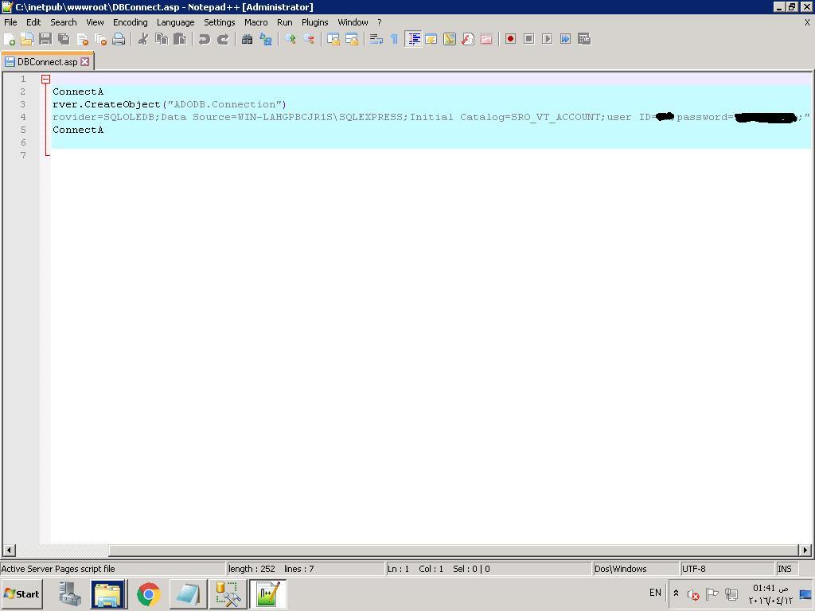815x611 pixels.
Task: Open the Window menu
Action: (353, 22)
